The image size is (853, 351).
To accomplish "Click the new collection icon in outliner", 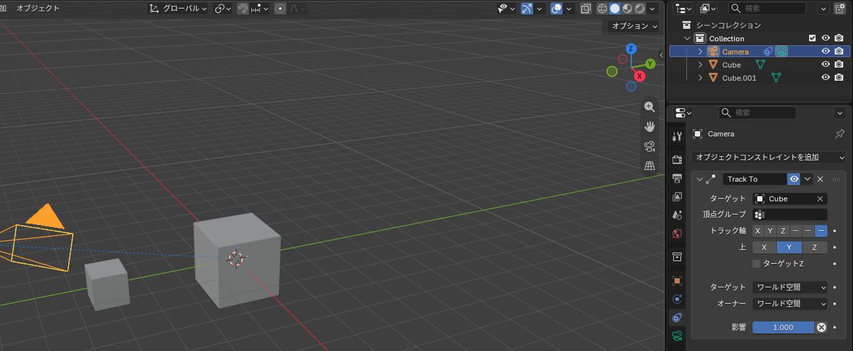I will (840, 9).
